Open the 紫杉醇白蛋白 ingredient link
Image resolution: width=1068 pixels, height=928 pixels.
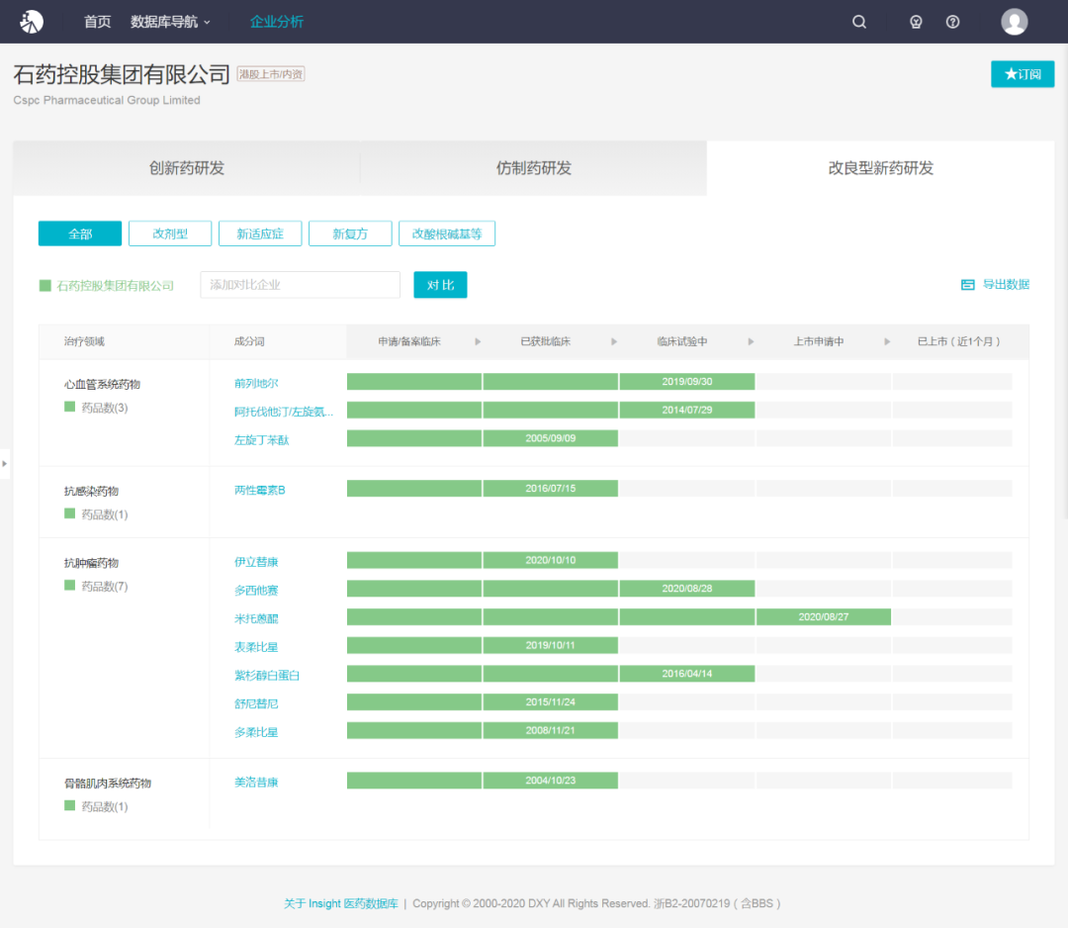267,675
